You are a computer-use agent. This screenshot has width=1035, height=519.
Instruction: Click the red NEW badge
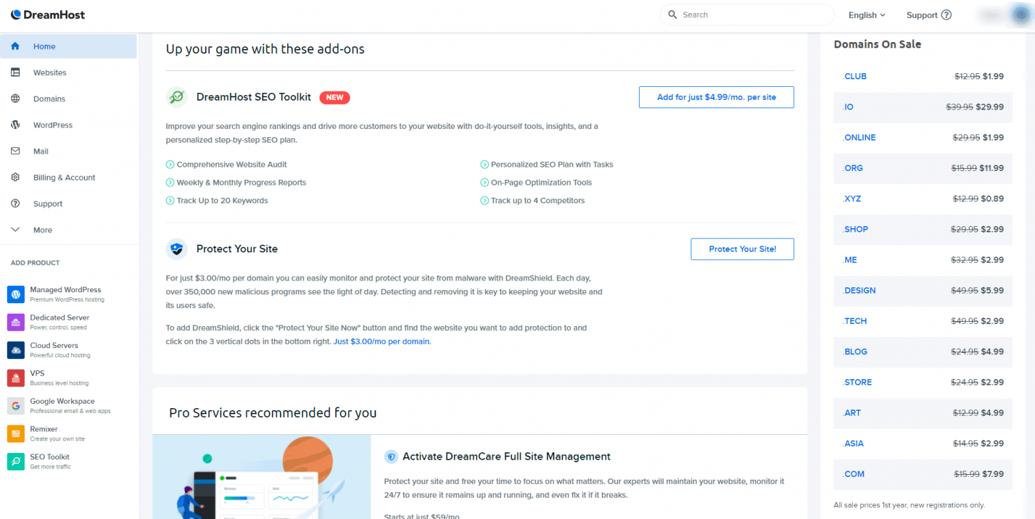335,97
